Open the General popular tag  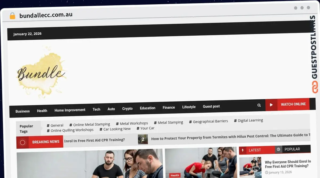click(55, 125)
